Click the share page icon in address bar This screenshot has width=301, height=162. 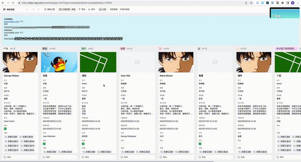click(246, 3)
